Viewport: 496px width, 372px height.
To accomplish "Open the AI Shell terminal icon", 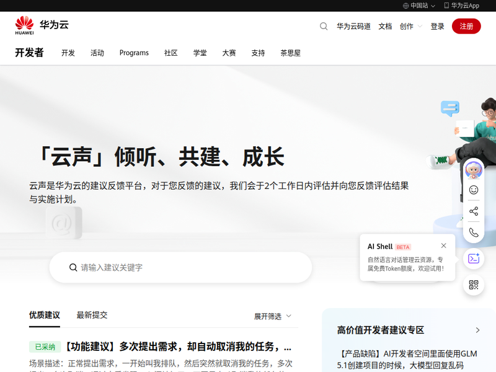I will (x=474, y=259).
